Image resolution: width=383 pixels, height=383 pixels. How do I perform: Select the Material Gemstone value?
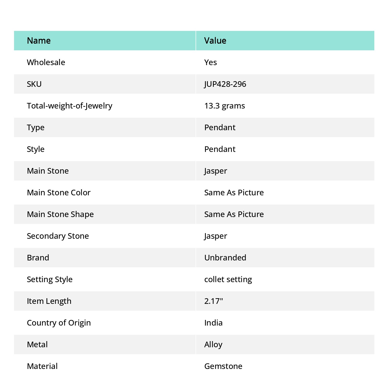click(x=223, y=366)
